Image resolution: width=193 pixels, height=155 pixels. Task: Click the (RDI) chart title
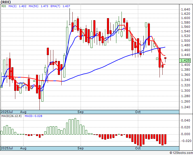tap(6, 2)
